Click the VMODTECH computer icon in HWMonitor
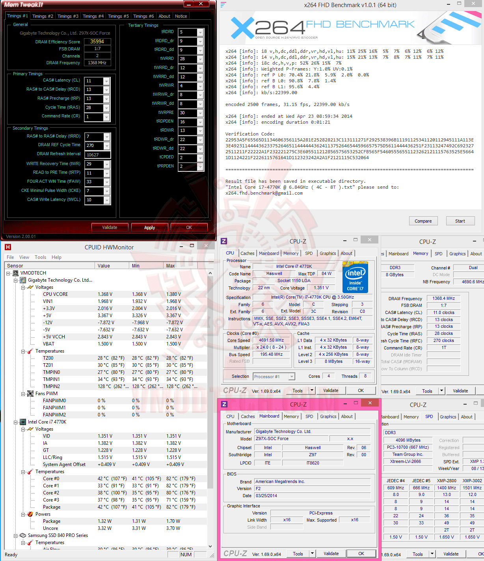The height and width of the screenshot is (561, 484). pos(16,273)
